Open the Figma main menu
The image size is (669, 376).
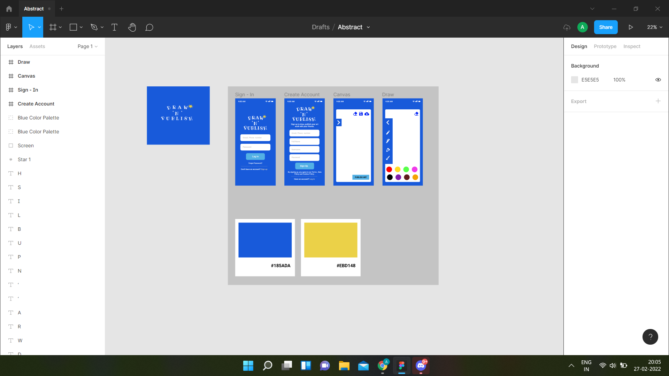[10, 27]
